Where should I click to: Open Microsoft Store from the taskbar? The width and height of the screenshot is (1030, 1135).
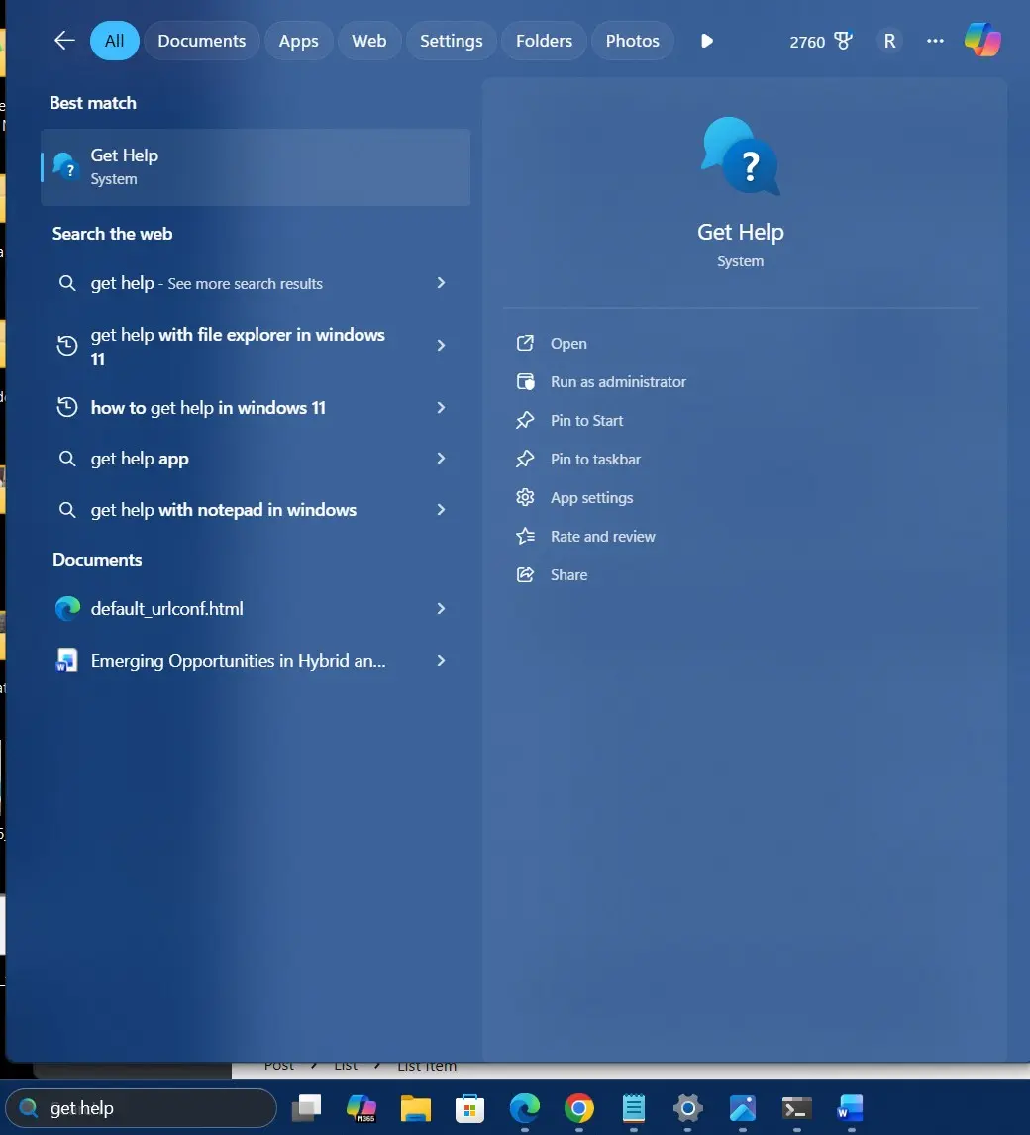tap(469, 1108)
